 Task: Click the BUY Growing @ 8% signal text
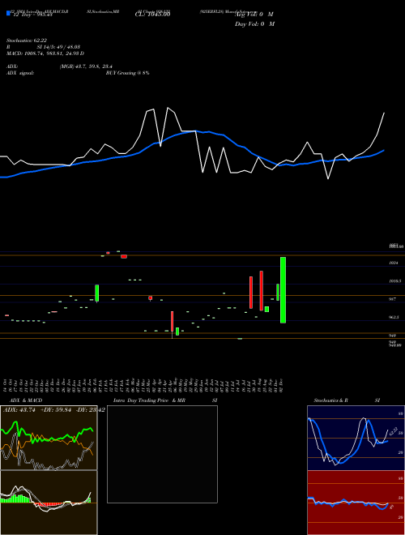[x=127, y=73]
